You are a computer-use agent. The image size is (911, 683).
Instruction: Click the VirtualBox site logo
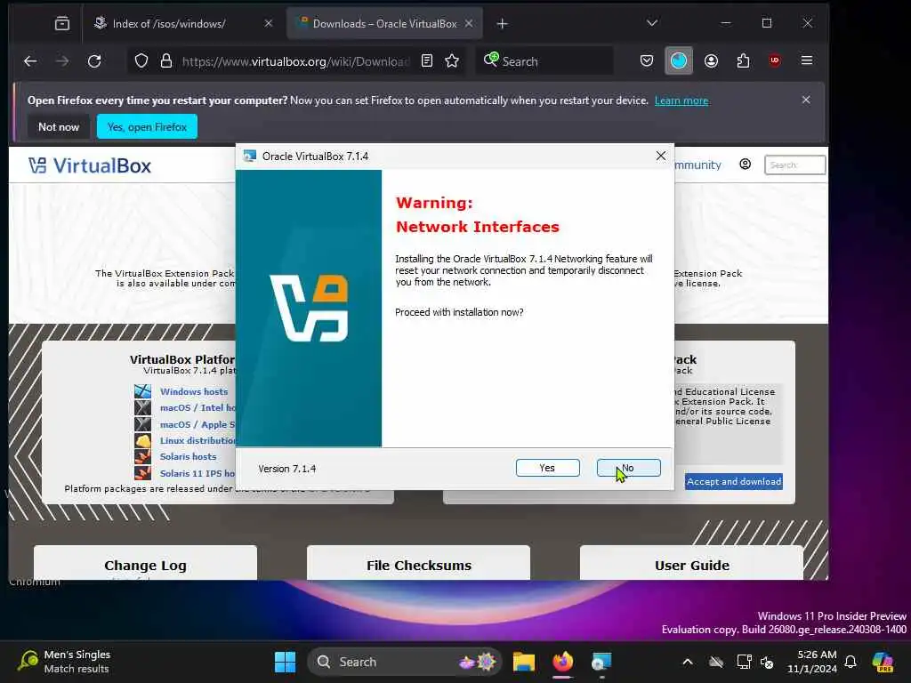coord(90,166)
